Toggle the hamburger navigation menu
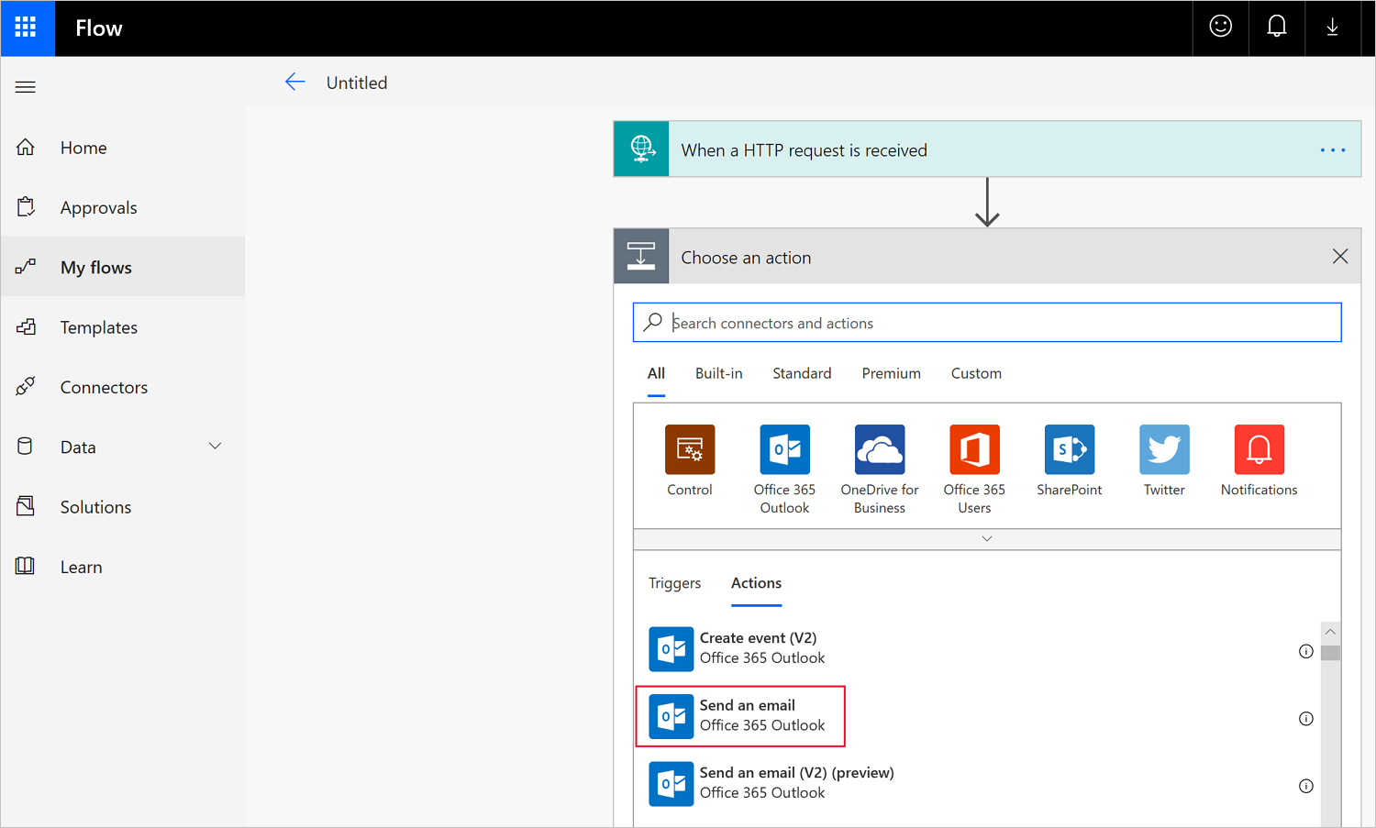1376x828 pixels. (x=26, y=87)
